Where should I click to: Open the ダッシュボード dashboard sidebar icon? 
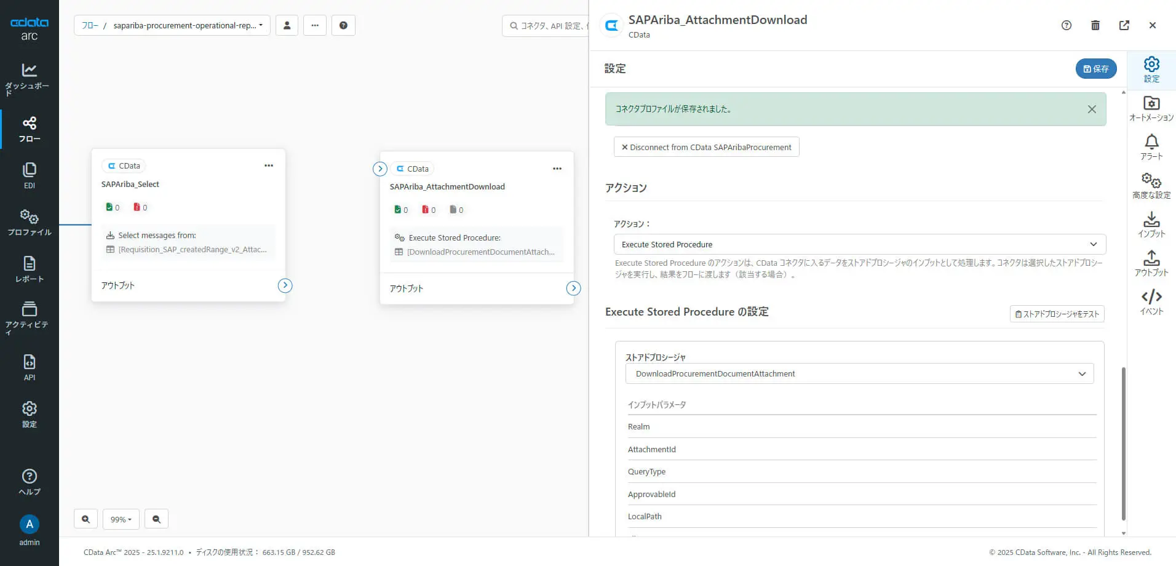pyautogui.click(x=29, y=79)
